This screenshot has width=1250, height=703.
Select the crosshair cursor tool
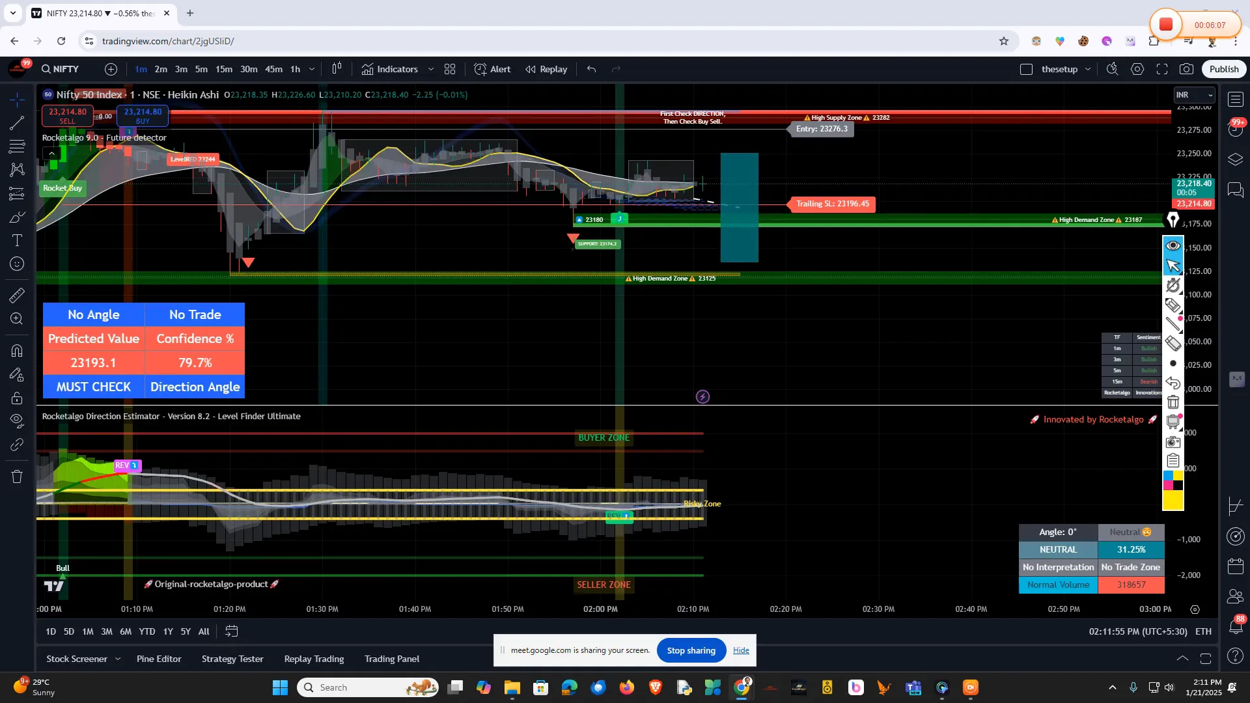coord(17,99)
